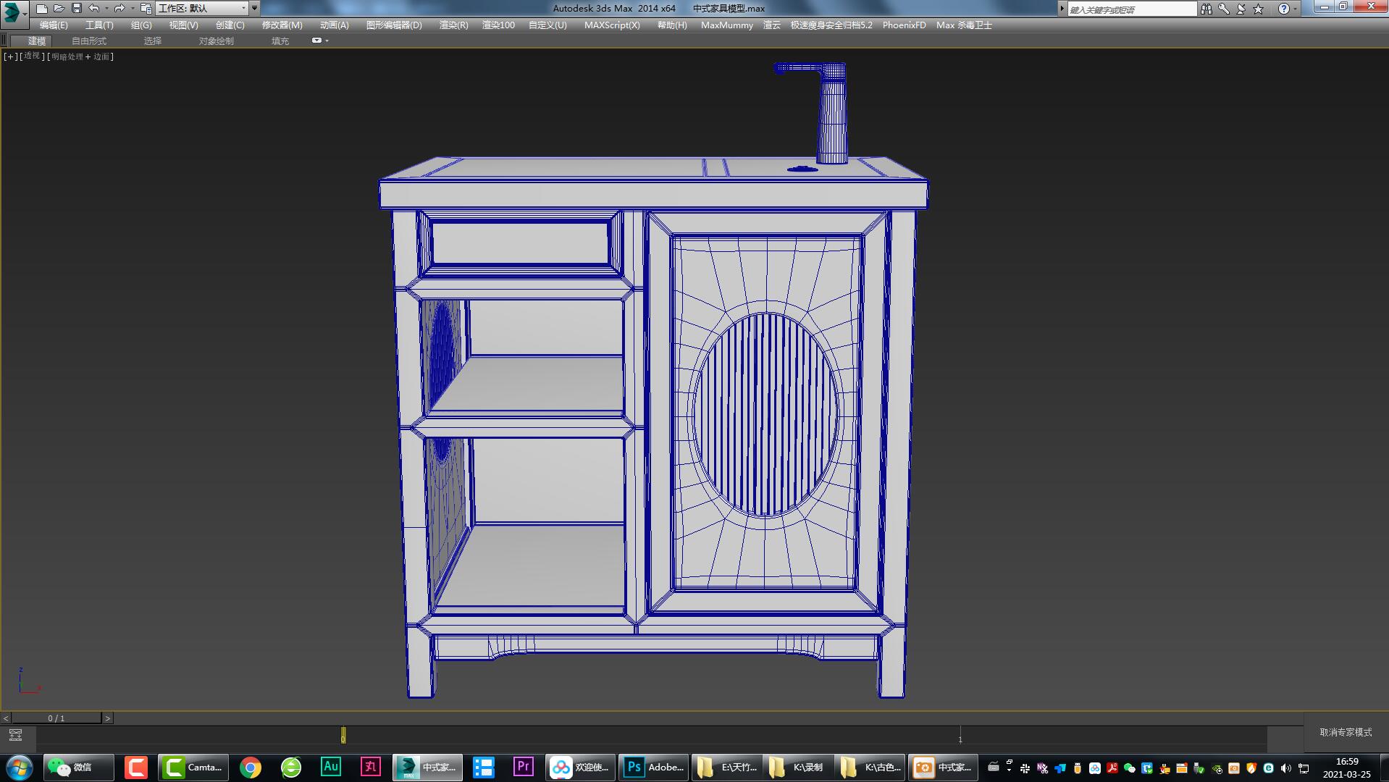Click the InfoCenter search binoculars icon

[x=1207, y=8]
